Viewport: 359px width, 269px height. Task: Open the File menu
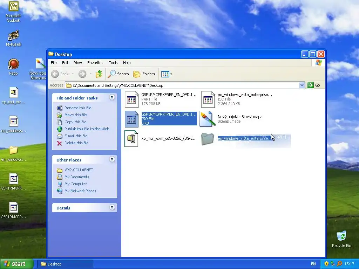(54, 63)
